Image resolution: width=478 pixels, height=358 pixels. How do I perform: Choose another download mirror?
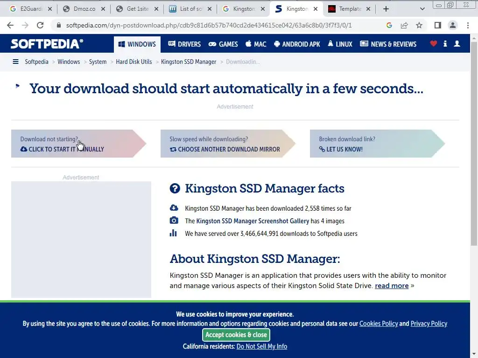click(228, 144)
